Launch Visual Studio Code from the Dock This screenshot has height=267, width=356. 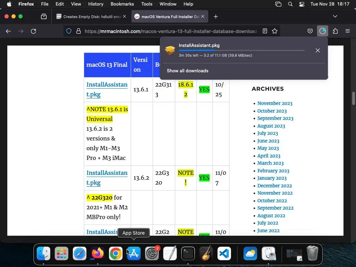[224, 253]
